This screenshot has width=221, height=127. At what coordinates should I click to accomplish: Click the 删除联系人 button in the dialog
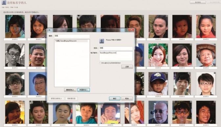(70, 90)
